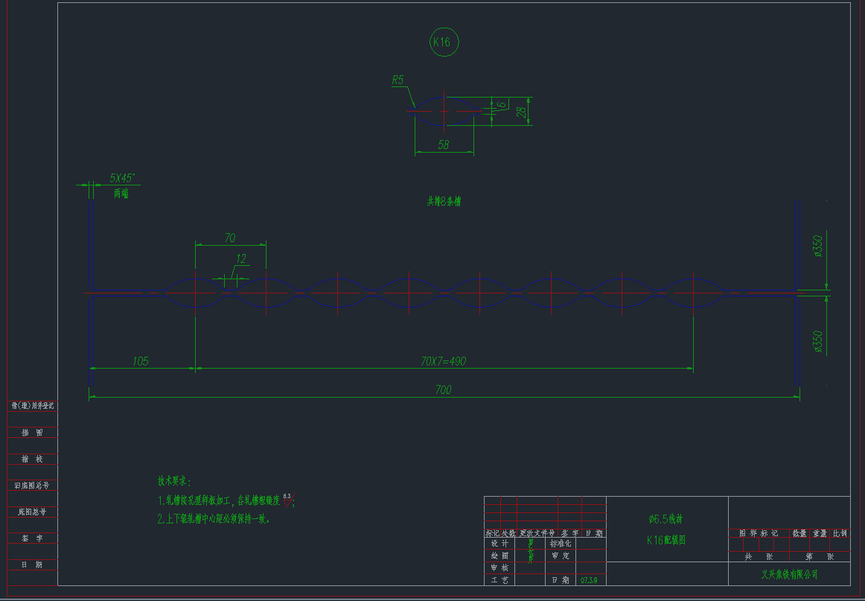The height and width of the screenshot is (601, 865).
Task: Click the 更改文件号 column header
Action: click(537, 534)
